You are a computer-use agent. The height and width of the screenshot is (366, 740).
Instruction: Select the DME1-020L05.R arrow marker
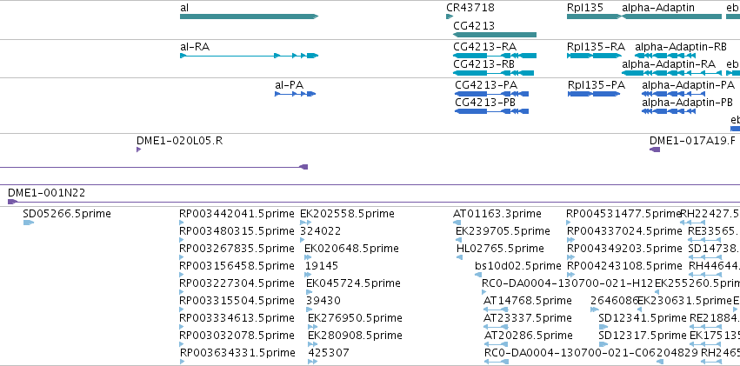[x=139, y=150]
